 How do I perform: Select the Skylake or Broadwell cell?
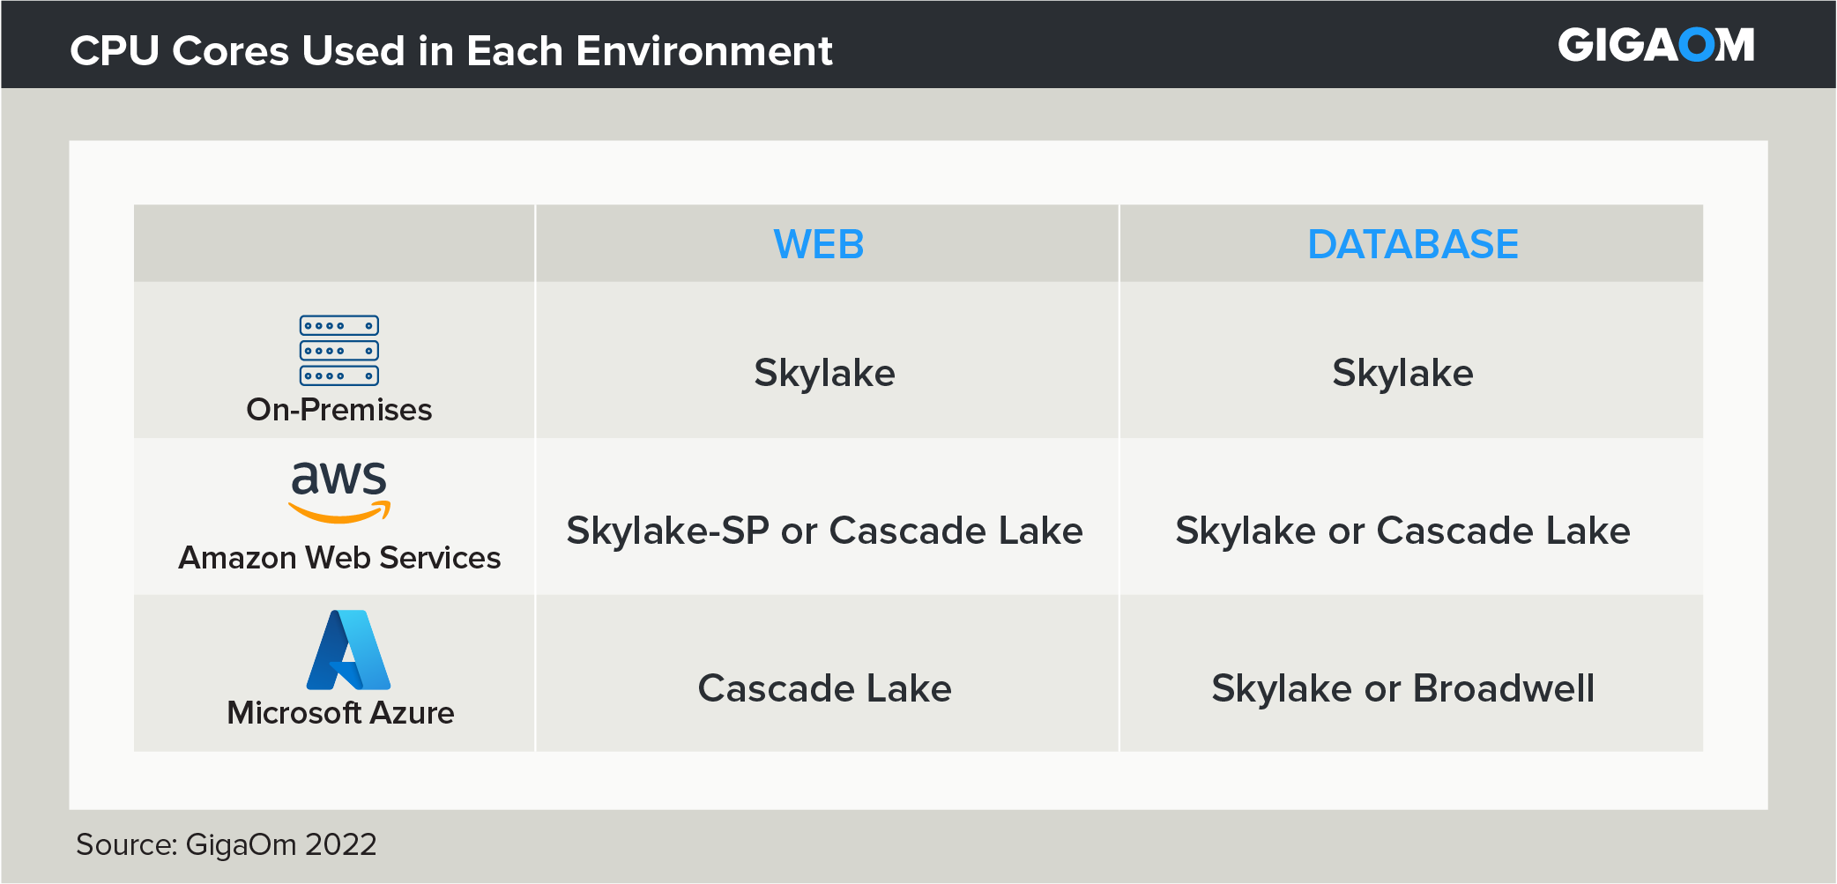1402,688
